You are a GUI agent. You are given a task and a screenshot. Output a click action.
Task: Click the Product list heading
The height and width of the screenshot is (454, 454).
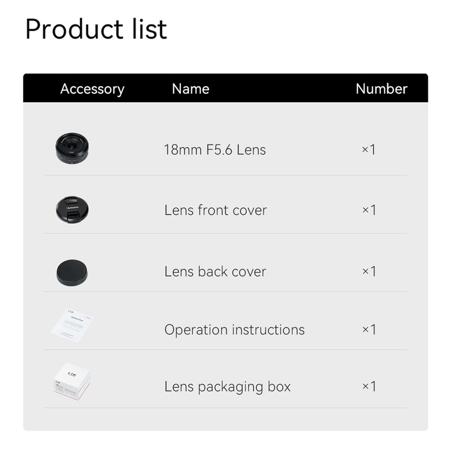coord(96,29)
